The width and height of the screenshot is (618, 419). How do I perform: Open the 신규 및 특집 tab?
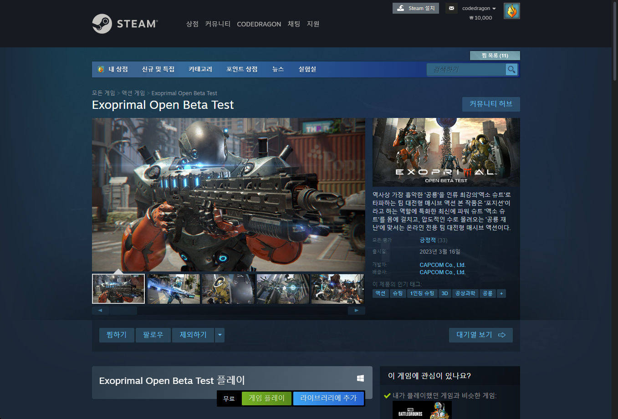158,69
